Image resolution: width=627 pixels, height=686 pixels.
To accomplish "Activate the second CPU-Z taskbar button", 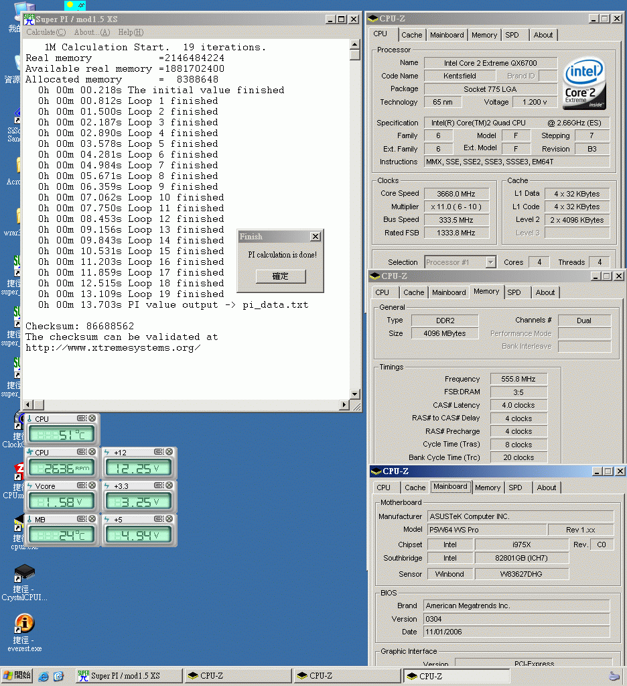I will pos(346,676).
